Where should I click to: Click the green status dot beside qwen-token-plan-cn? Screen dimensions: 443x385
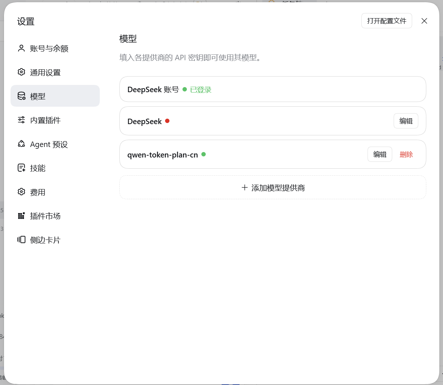204,154
